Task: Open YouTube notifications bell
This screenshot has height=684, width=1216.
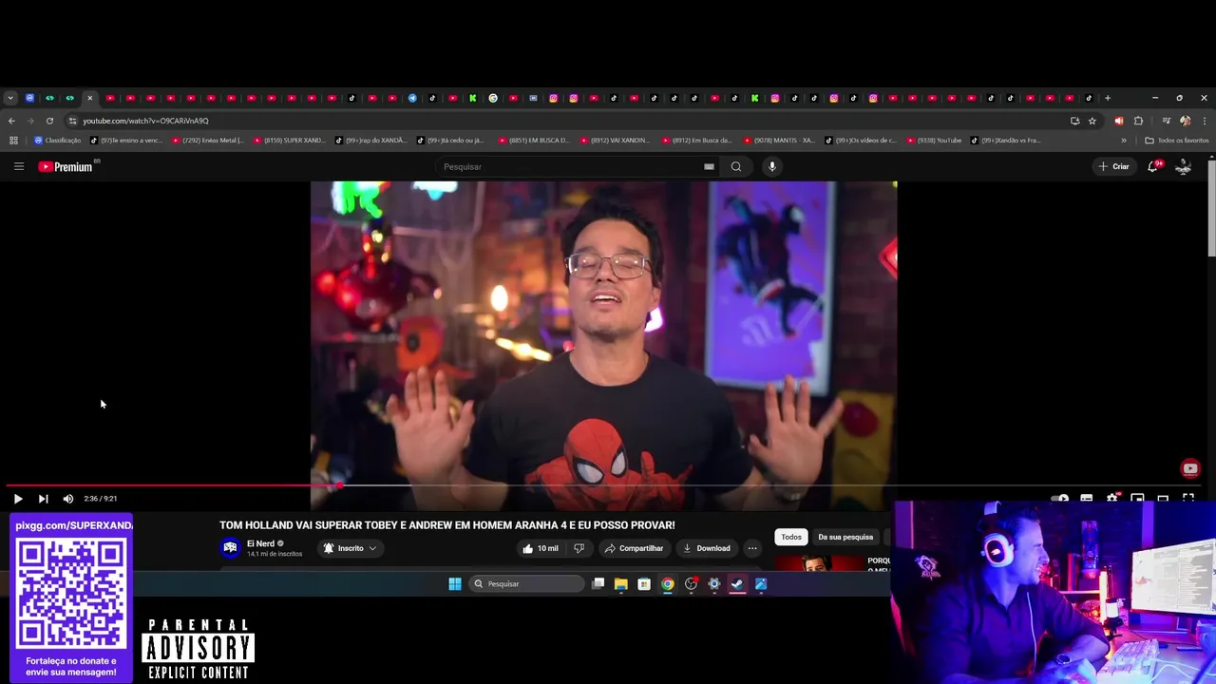Action: tap(1152, 166)
